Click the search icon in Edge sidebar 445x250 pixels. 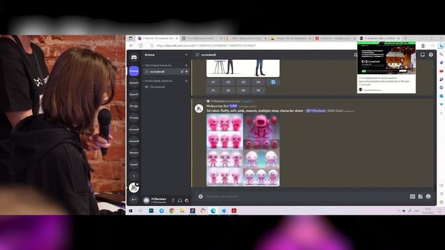[441, 54]
